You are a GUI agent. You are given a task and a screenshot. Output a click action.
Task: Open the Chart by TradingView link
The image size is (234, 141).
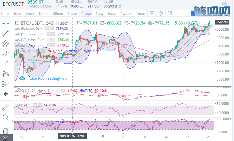[48, 78]
